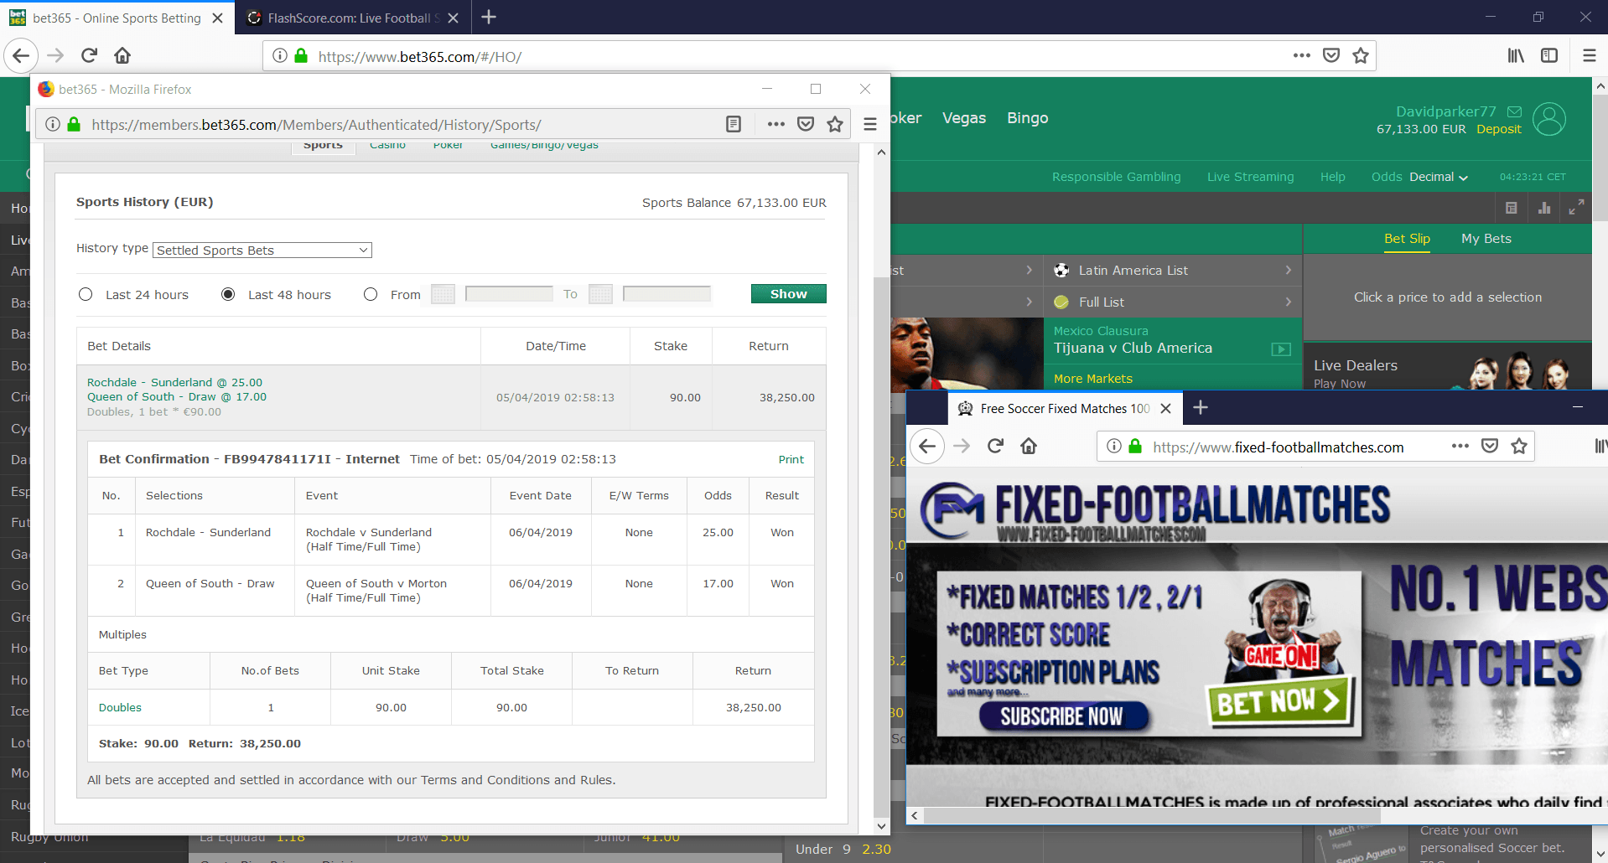Viewport: 1608px width, 863px height.
Task: Switch to bet365 Online Sports Betting tab
Action: coord(117,18)
